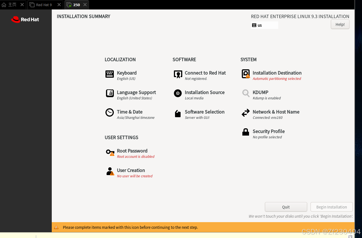Open the Keyboard label
Image resolution: width=362 pixels, height=238 pixels.
pyautogui.click(x=127, y=73)
